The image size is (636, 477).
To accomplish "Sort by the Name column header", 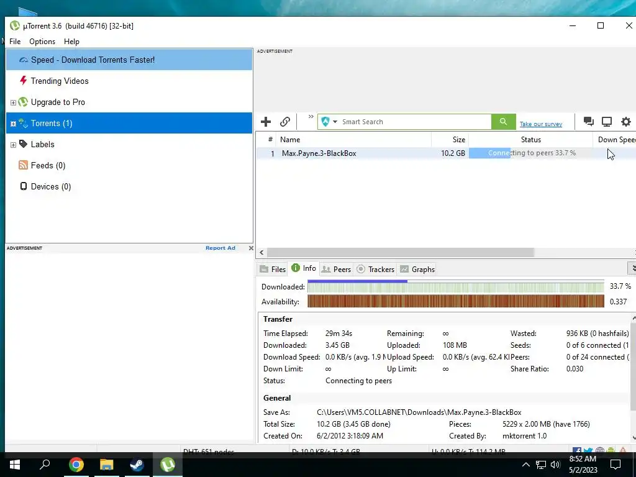I will (x=353, y=140).
